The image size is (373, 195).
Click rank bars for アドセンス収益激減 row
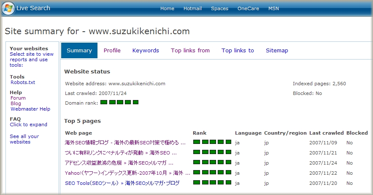212,162
